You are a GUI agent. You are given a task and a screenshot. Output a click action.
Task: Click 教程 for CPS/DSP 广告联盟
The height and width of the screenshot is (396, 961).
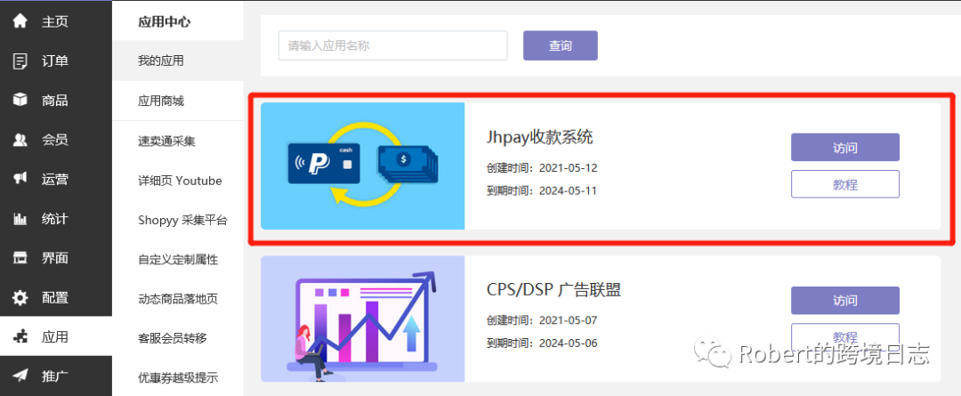[845, 336]
